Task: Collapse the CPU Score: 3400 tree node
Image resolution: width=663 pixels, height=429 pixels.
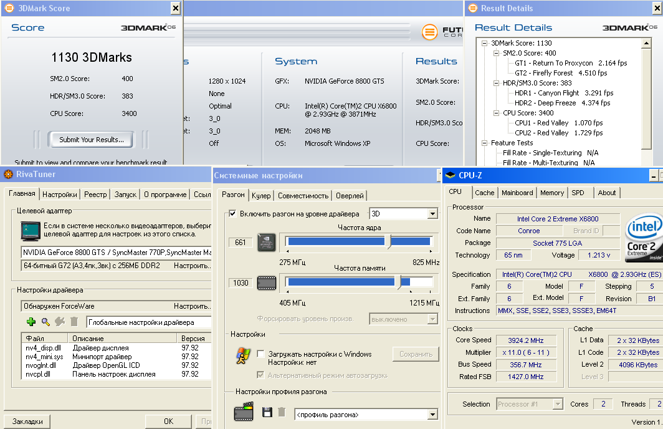Action: click(497, 113)
